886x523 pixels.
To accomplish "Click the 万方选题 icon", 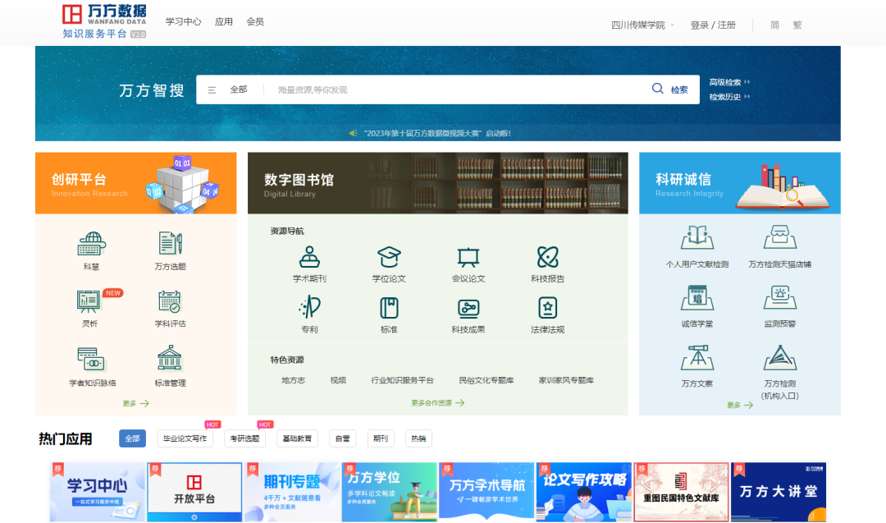I will pos(170,244).
